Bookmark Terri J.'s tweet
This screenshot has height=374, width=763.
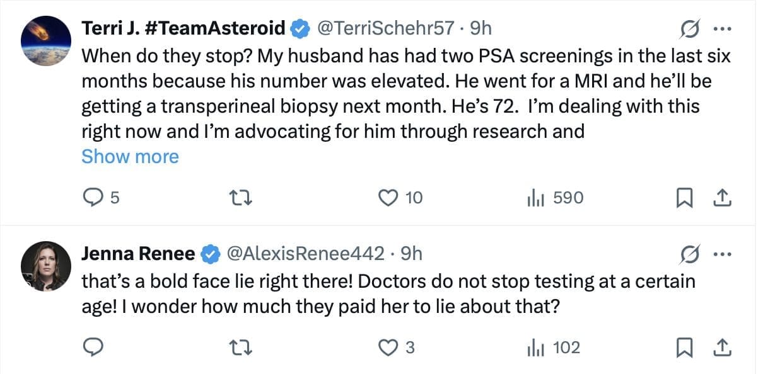[x=684, y=198]
